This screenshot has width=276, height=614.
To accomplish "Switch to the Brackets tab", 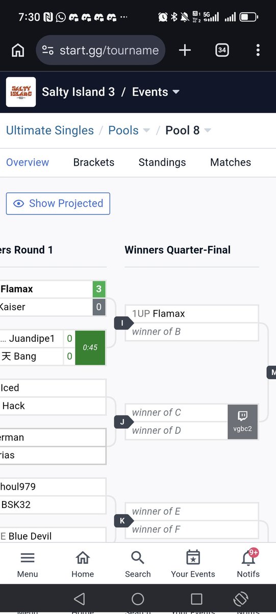I will click(x=94, y=162).
